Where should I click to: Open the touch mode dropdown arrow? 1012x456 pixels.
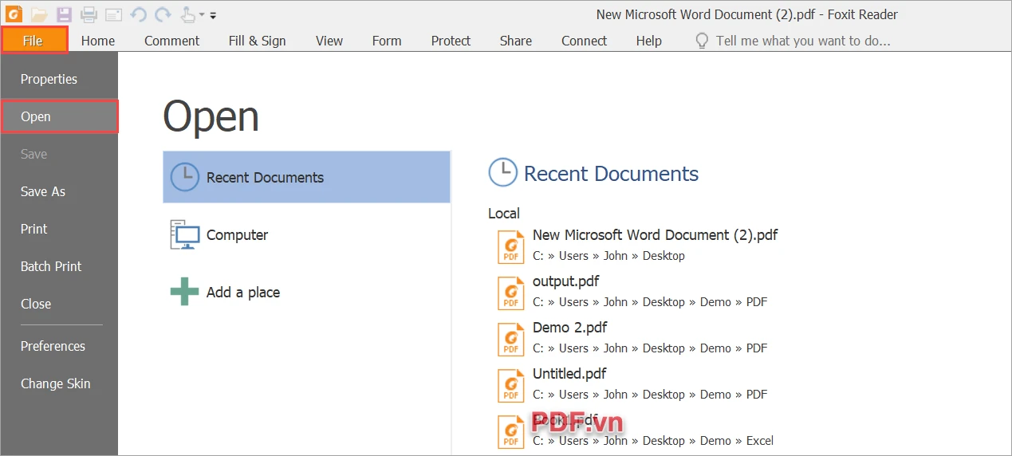pos(202,15)
